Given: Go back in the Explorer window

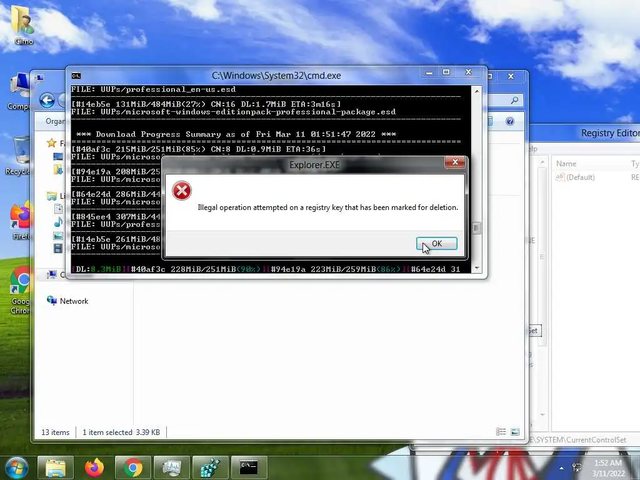Looking at the screenshot, I should [x=47, y=101].
